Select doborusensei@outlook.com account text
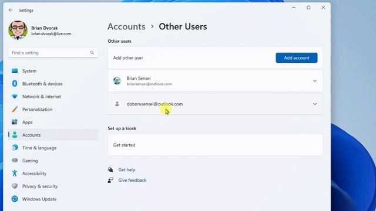The width and height of the screenshot is (376, 211). point(155,104)
